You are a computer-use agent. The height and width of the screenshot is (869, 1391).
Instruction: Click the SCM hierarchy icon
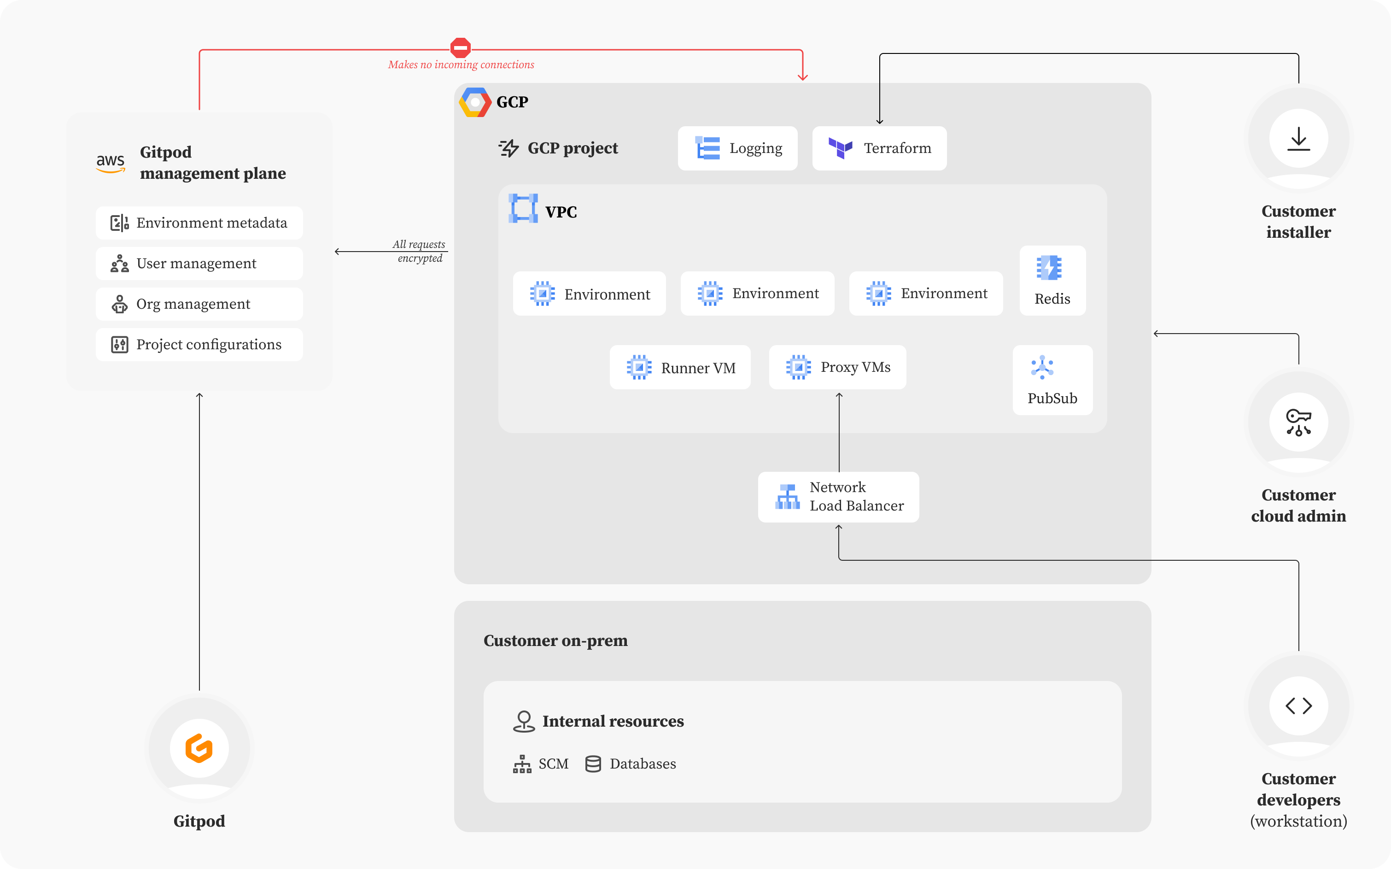click(x=522, y=764)
